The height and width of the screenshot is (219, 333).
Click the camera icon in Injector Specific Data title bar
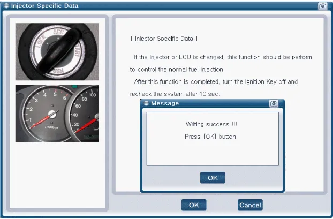click(322, 6)
